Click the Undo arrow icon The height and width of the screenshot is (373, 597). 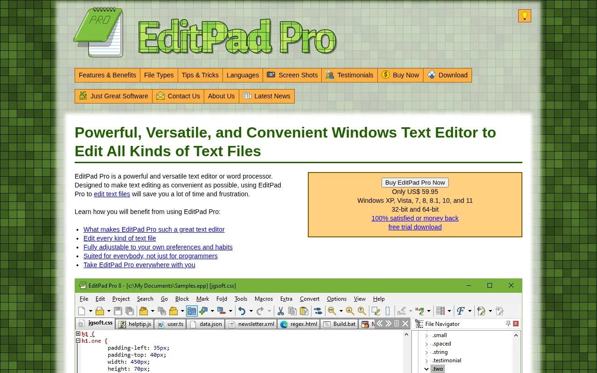pos(242,311)
